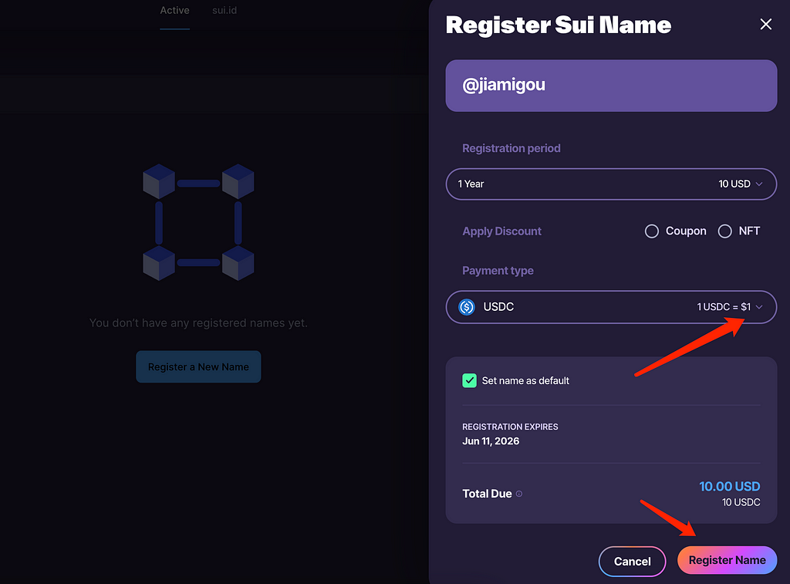The width and height of the screenshot is (790, 584).
Task: Click Register a New Name button
Action: [x=198, y=366]
